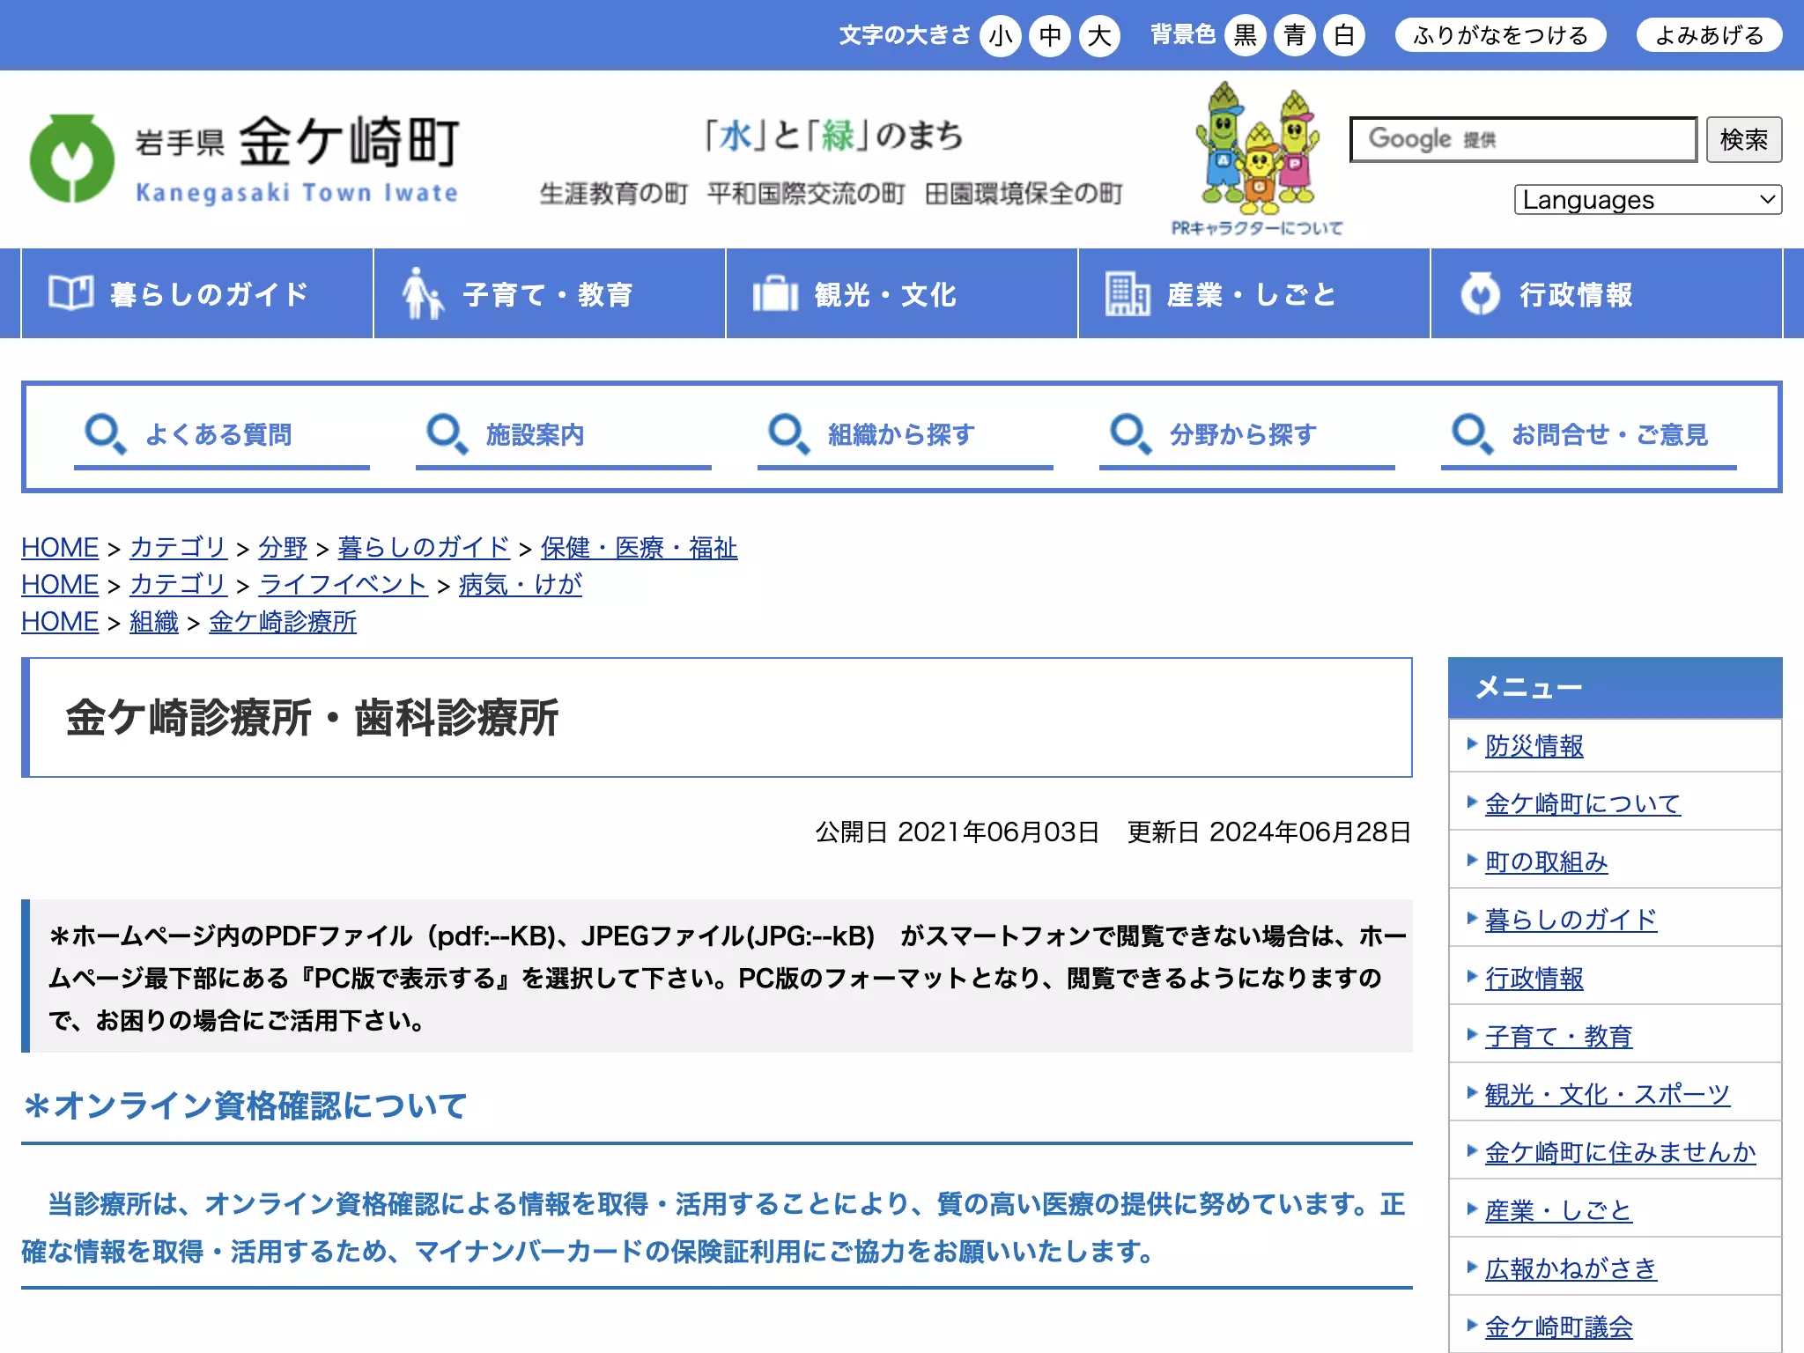Select the parent-child icon of 子育て・教育
The height and width of the screenshot is (1353, 1804).
coord(422,293)
